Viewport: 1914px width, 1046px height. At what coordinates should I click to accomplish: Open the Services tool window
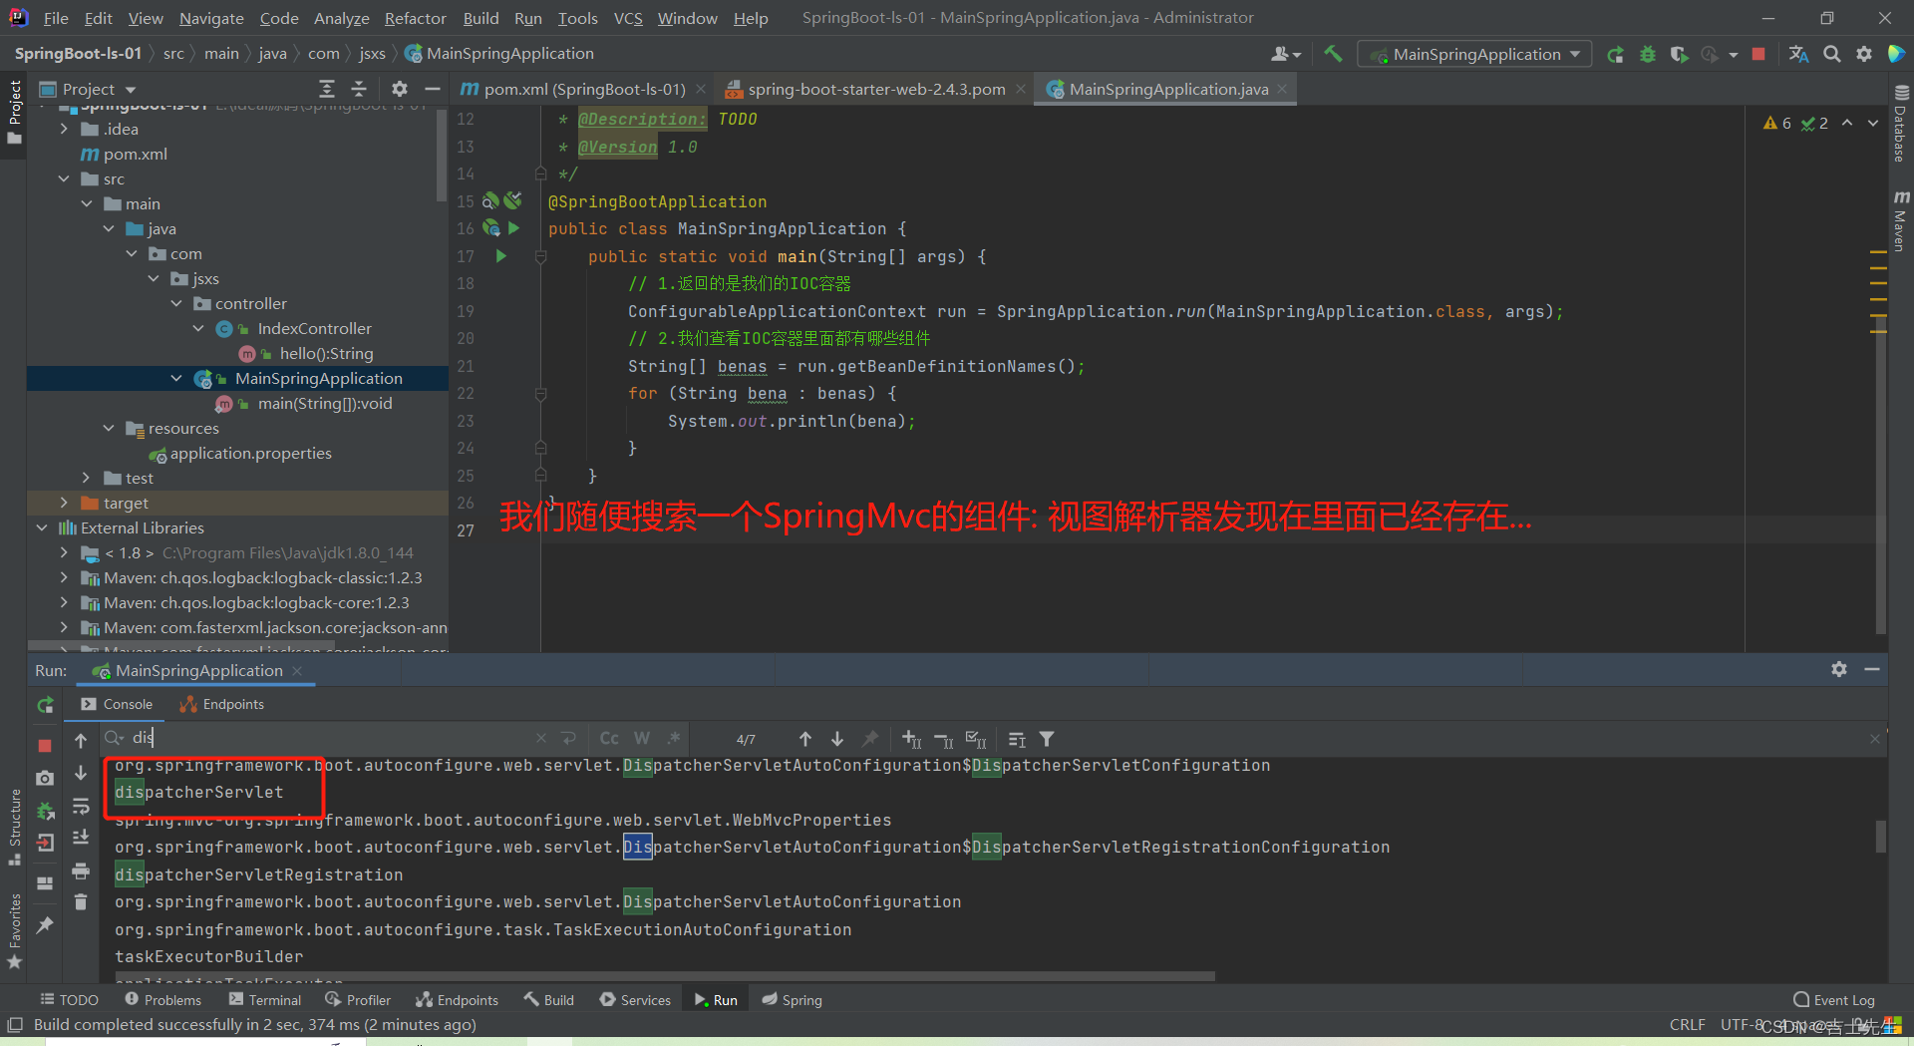(635, 999)
